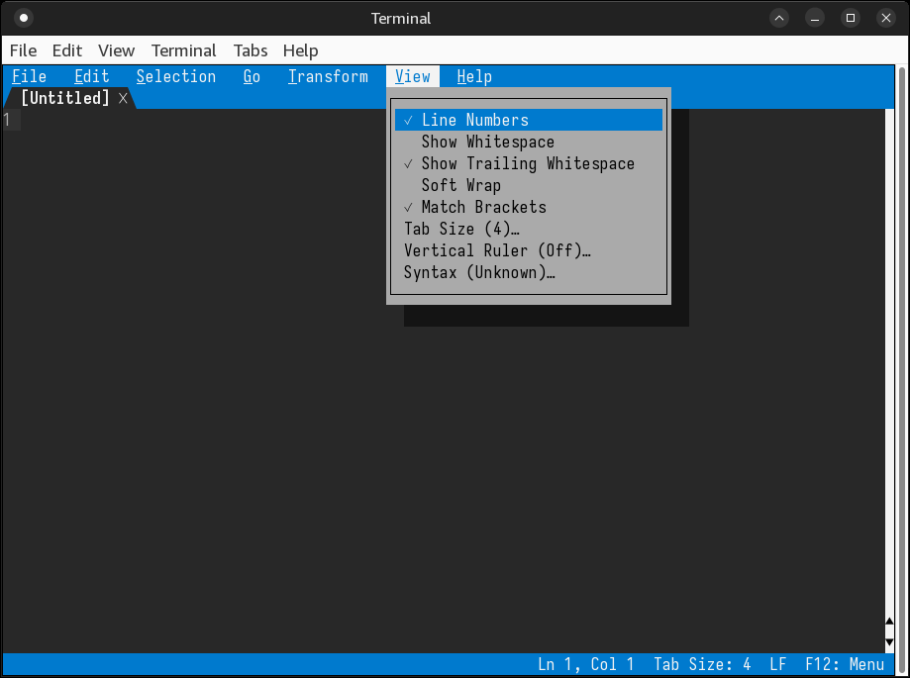Click Tab Size: 4 in status bar
910x678 pixels.
(x=702, y=664)
